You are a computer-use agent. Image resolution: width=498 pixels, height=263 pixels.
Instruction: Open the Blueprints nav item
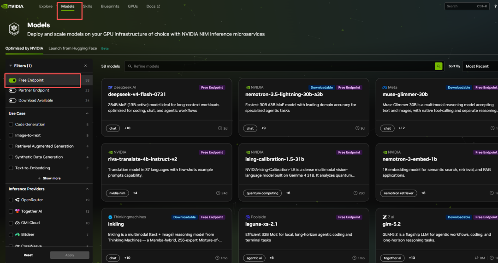110,6
